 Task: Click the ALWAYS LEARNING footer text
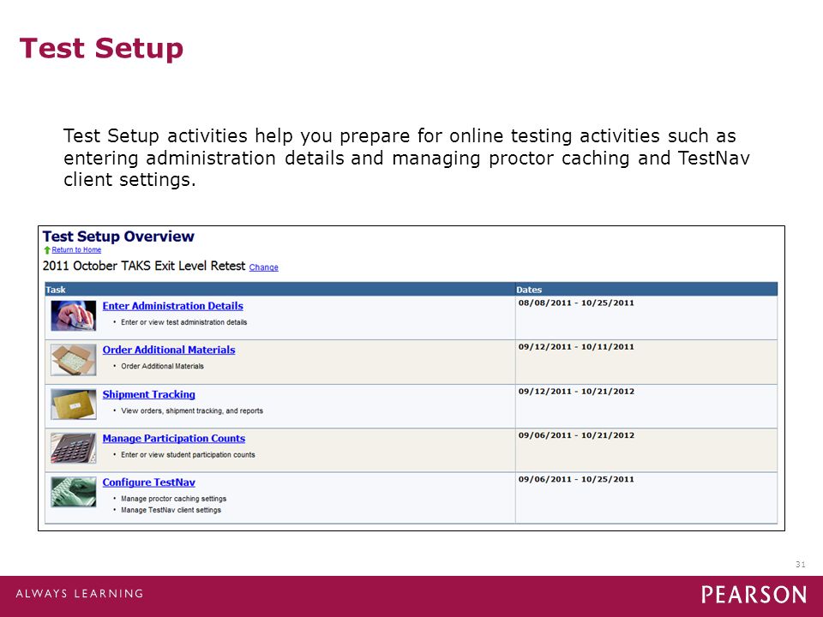coord(79,594)
